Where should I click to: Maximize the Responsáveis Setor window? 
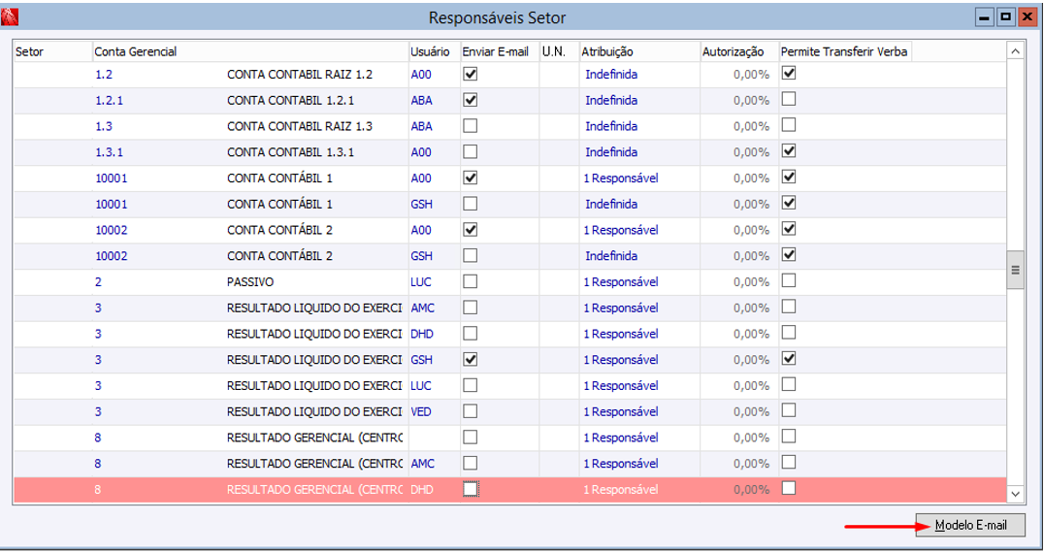[1005, 17]
